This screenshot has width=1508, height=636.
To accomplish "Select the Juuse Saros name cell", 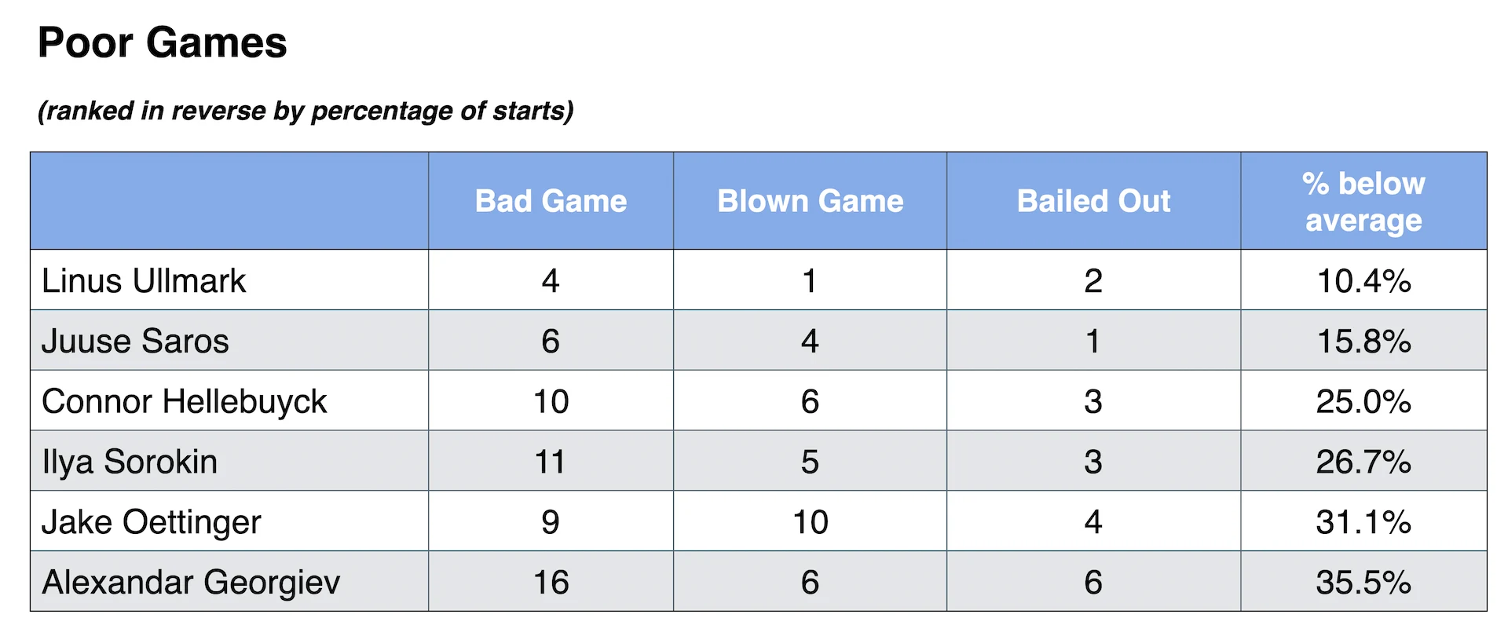I will [x=135, y=341].
